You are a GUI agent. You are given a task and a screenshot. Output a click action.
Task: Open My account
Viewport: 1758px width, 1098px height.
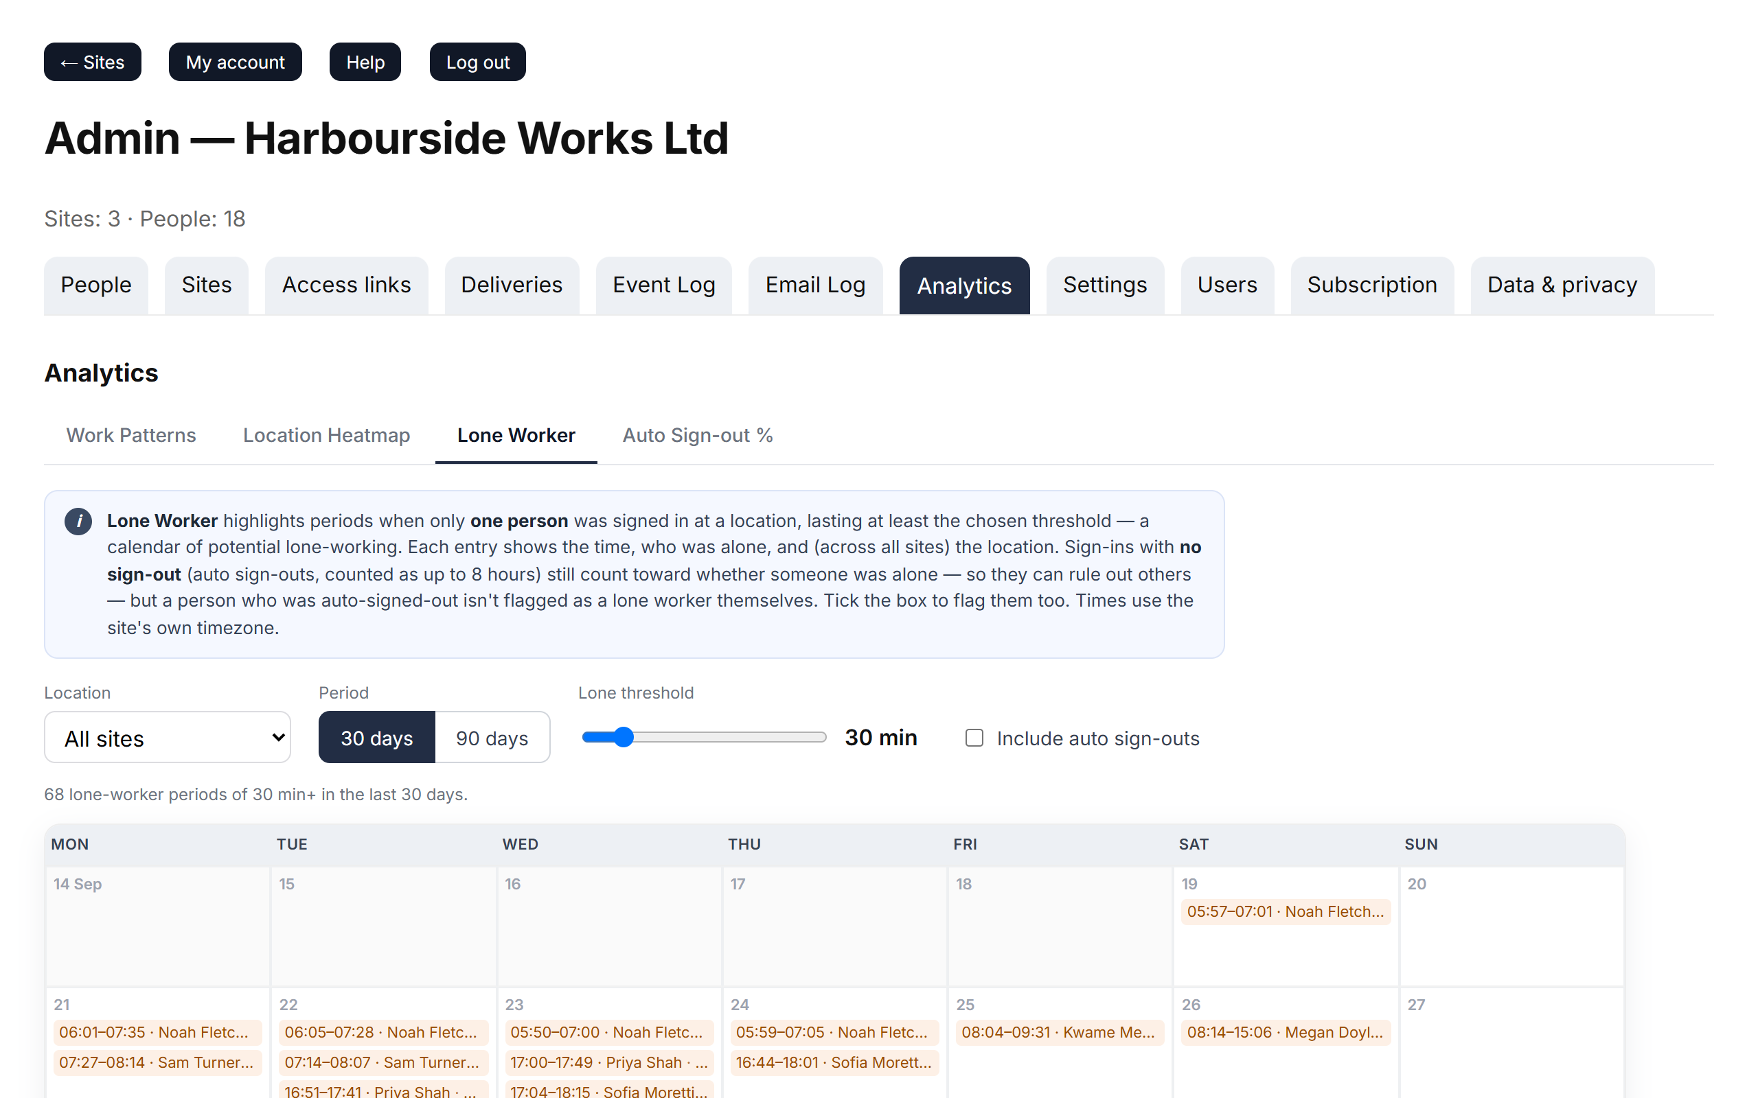point(236,62)
